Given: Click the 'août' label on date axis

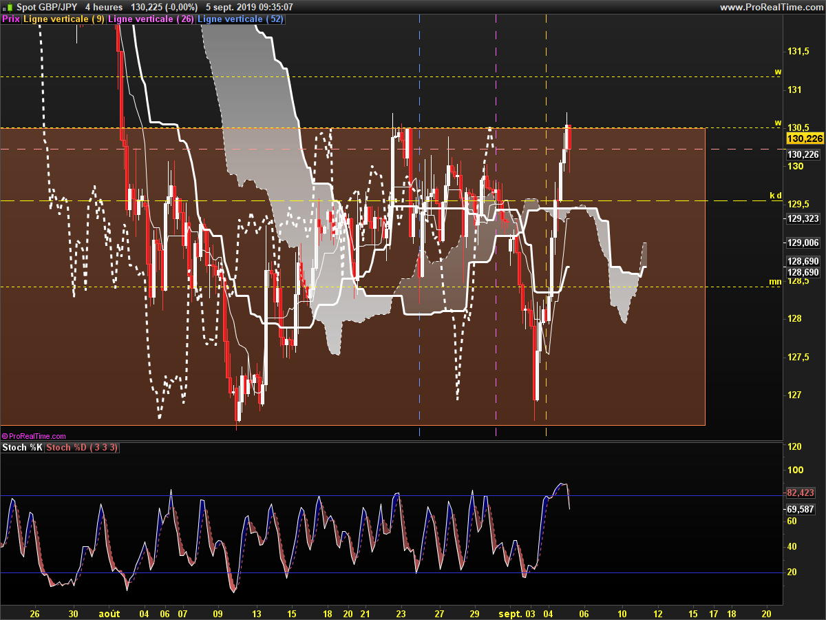Looking at the screenshot, I should (x=109, y=613).
